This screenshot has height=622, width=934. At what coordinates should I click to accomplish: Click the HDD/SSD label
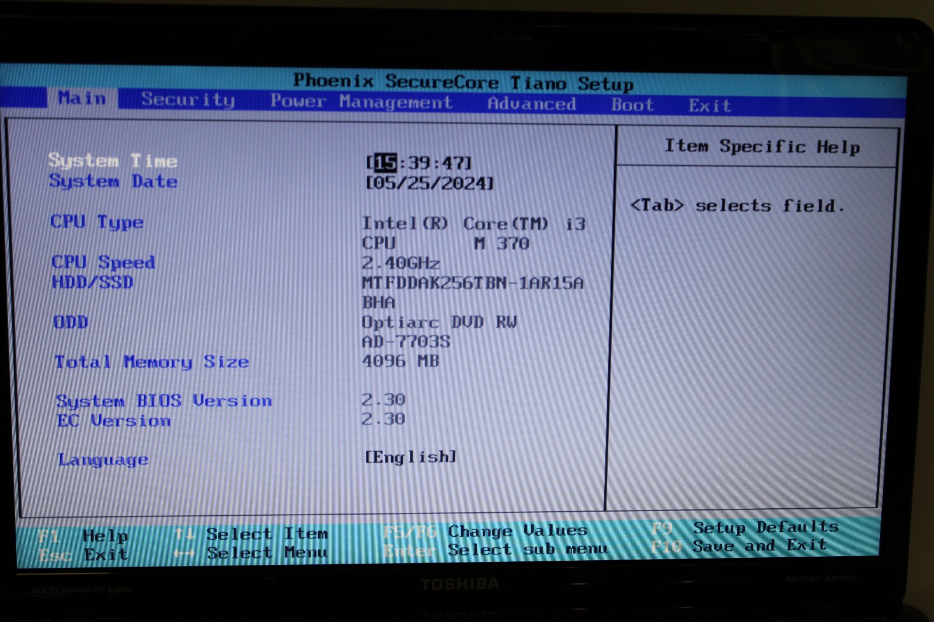pos(93,282)
